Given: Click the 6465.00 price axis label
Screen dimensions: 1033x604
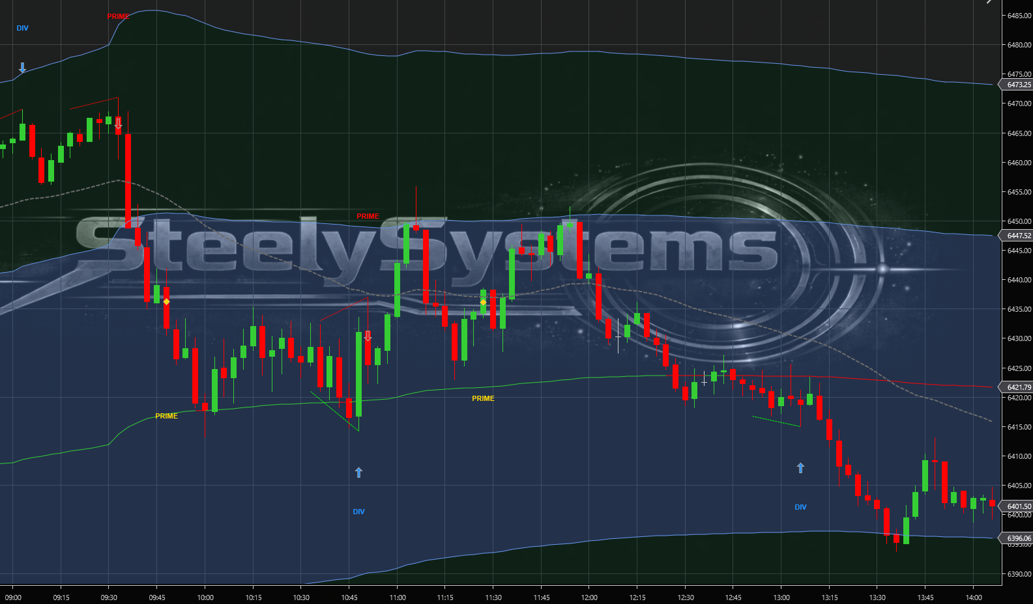Looking at the screenshot, I should pyautogui.click(x=1019, y=133).
